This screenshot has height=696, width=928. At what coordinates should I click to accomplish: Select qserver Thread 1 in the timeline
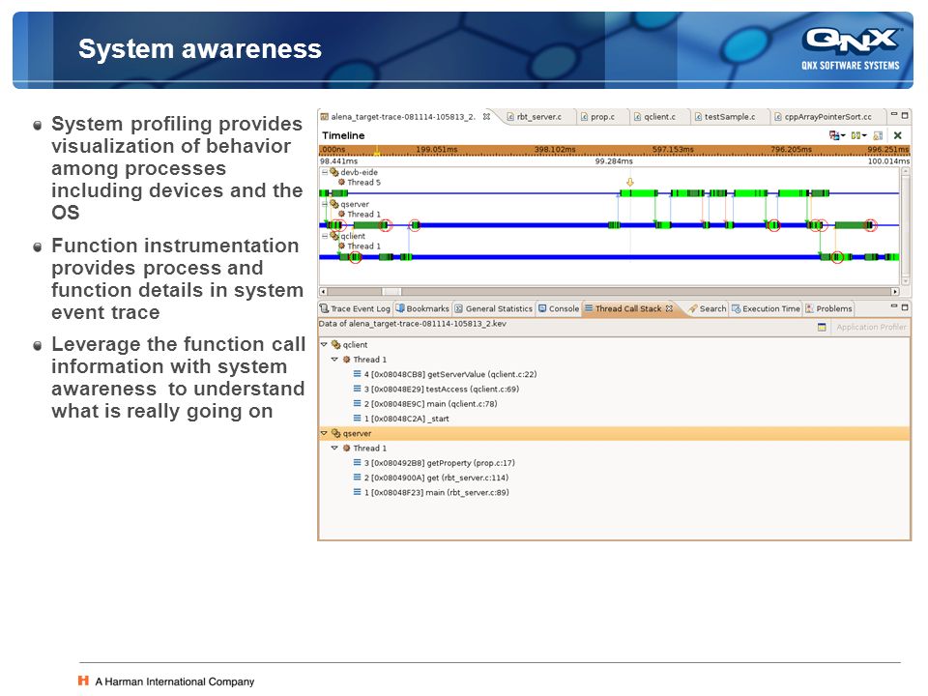coord(360,215)
